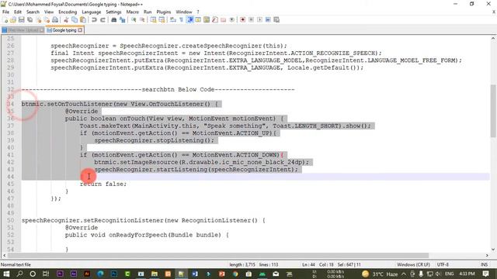The width and height of the screenshot is (497, 279).
Task: Toggle file monitoring eye icon
Action: pos(231,19)
